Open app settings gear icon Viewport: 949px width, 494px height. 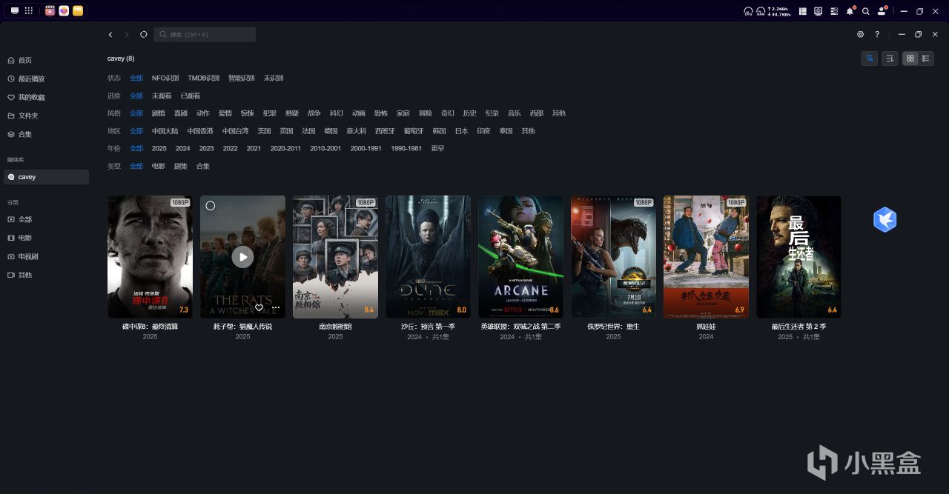[x=861, y=34]
